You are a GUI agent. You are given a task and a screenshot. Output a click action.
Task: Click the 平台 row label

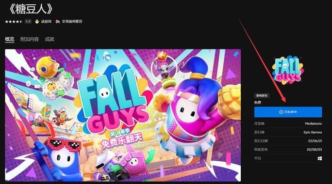(x=257, y=158)
